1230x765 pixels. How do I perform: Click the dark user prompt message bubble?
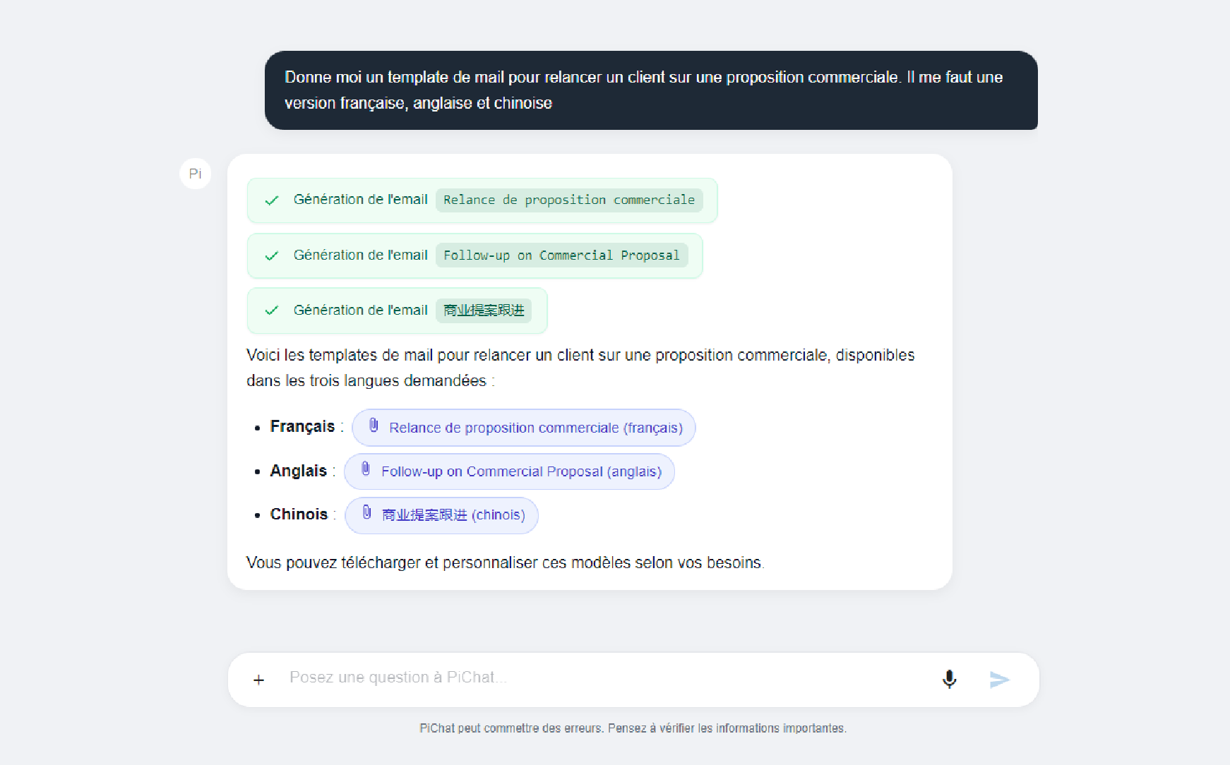(x=650, y=90)
